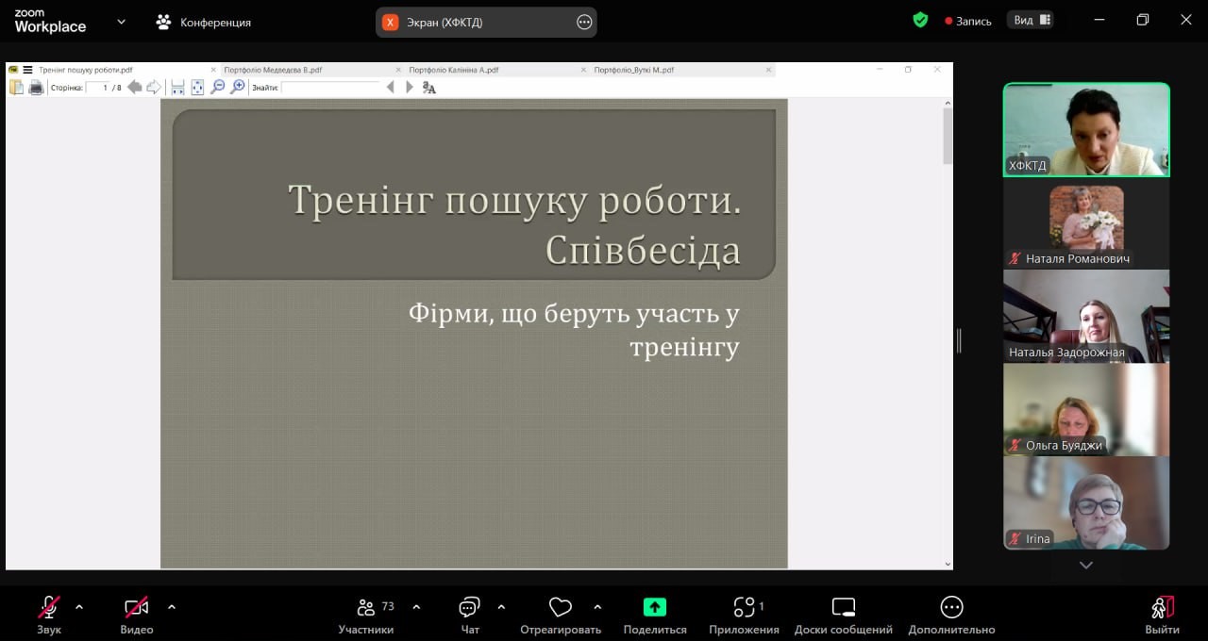Click the PDF viewer vertical scrollbar
The height and width of the screenshot is (641, 1208).
948,137
